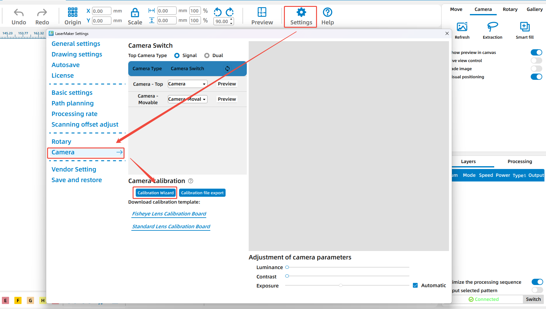Click the Undo arrow icon
This screenshot has height=309, width=546.
[x=19, y=13]
